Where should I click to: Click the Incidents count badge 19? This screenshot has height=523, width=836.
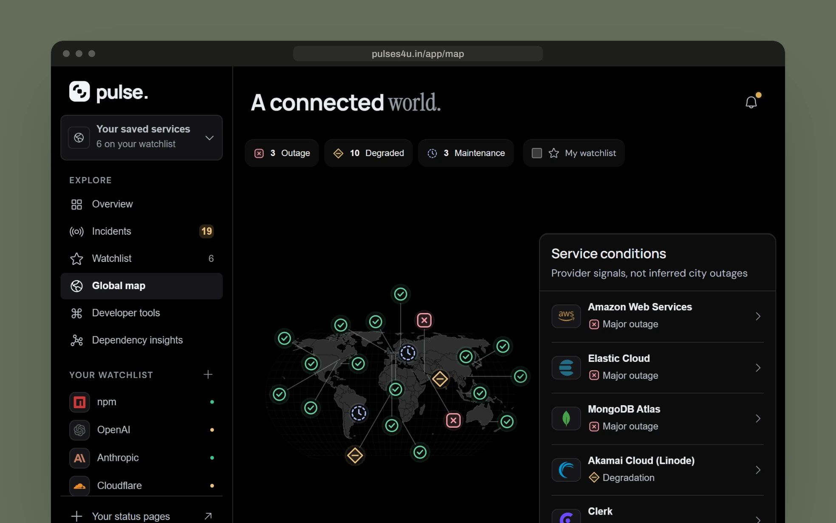pyautogui.click(x=206, y=231)
